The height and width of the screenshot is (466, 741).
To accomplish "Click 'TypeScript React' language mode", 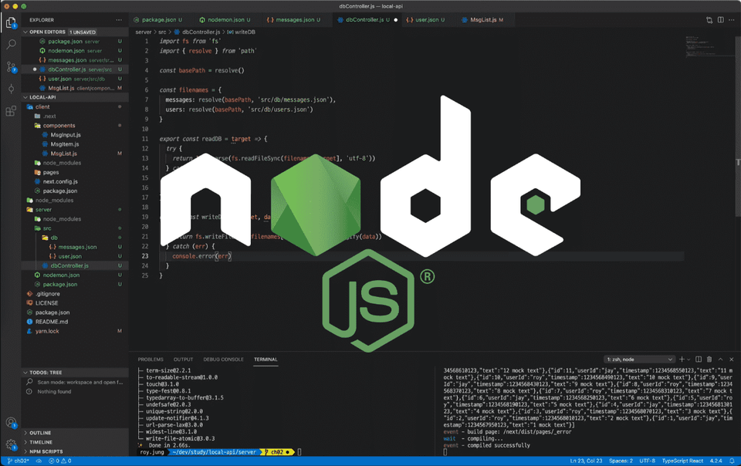I will click(x=682, y=461).
